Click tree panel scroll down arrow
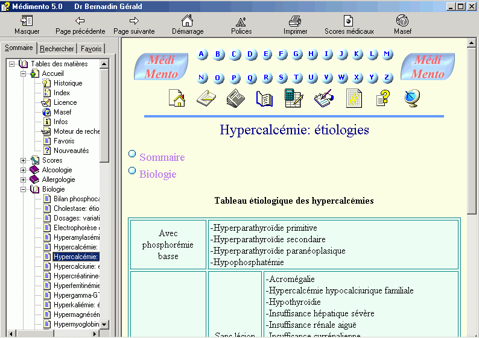This screenshot has width=479, height=338. [104, 325]
